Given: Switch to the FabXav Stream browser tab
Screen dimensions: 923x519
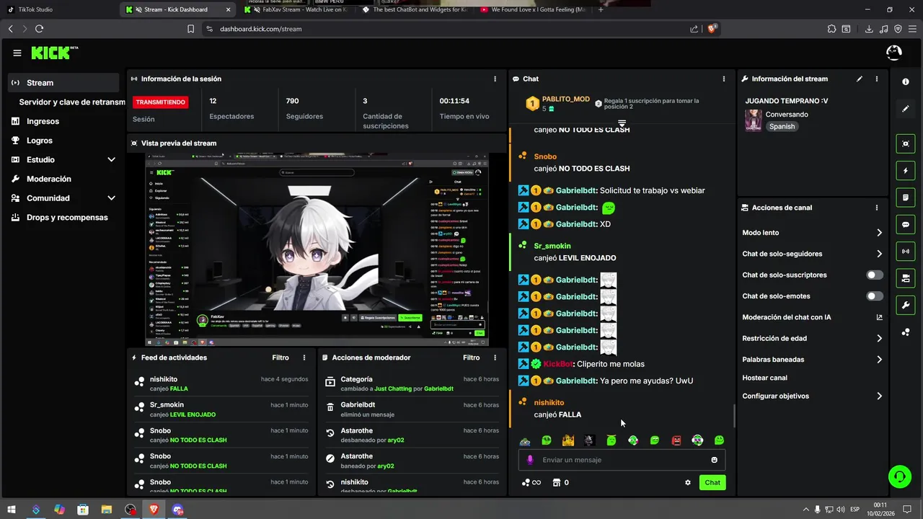Looking at the screenshot, I should click(x=296, y=9).
